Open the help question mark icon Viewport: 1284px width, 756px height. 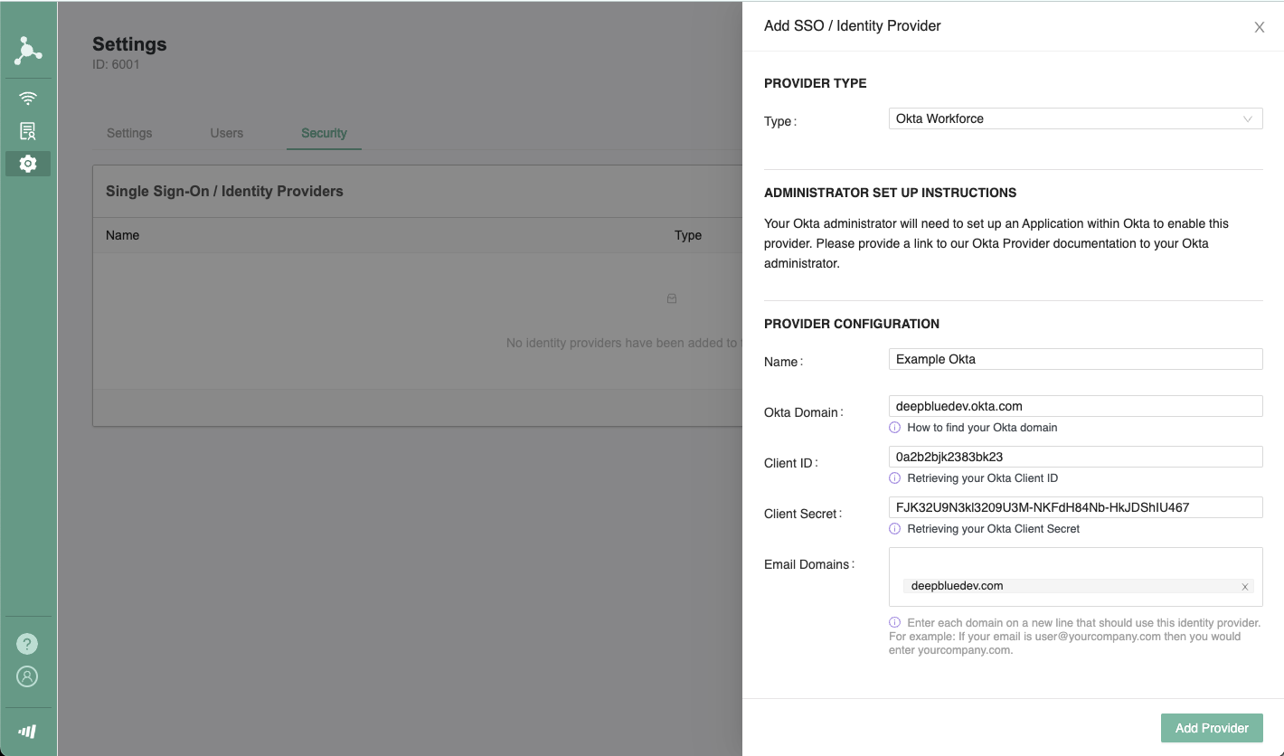pos(28,644)
